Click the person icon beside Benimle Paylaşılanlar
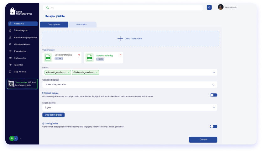 [10, 37]
